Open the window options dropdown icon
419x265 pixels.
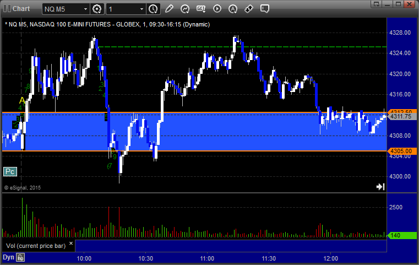coord(377,4)
